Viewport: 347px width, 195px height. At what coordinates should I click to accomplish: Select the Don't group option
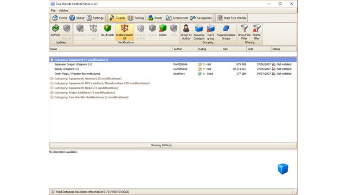(x=211, y=32)
